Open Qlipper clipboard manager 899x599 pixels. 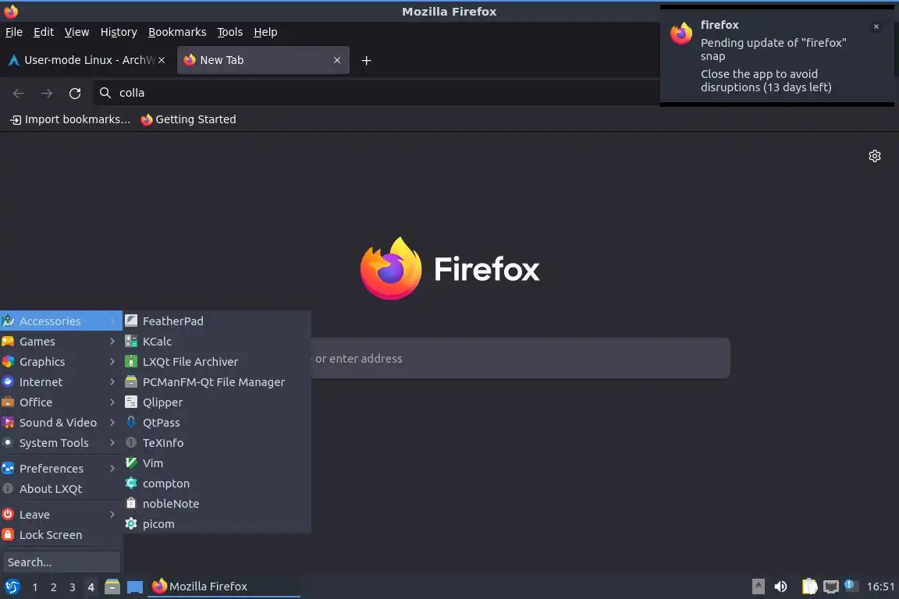point(217,402)
